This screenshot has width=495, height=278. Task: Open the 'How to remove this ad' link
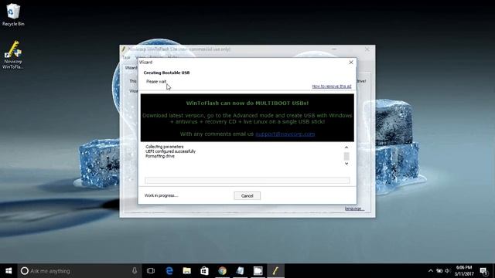tap(332, 86)
